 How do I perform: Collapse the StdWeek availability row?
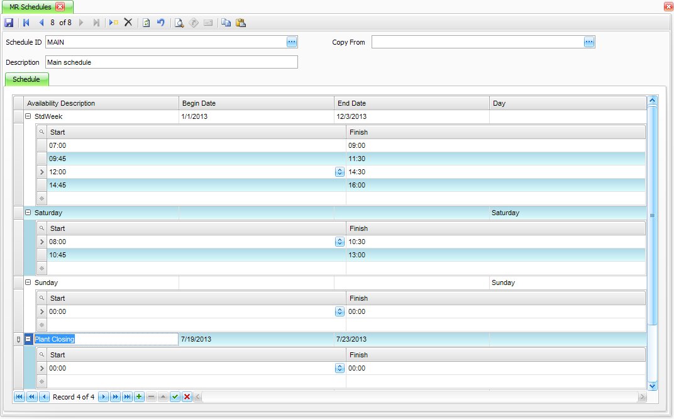point(28,116)
